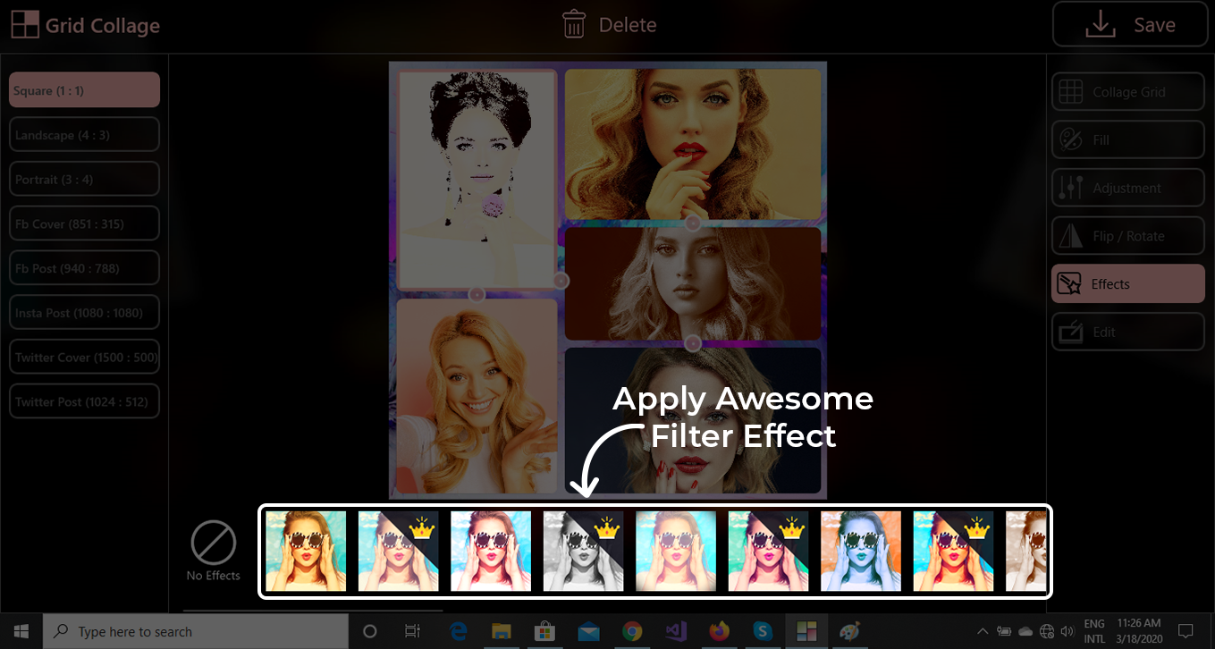Pick Twitter Post (1024 : 512) size

84,401
